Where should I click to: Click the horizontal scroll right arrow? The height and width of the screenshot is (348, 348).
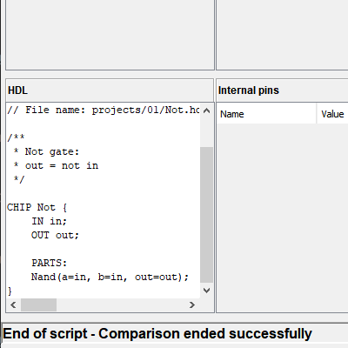(191, 304)
